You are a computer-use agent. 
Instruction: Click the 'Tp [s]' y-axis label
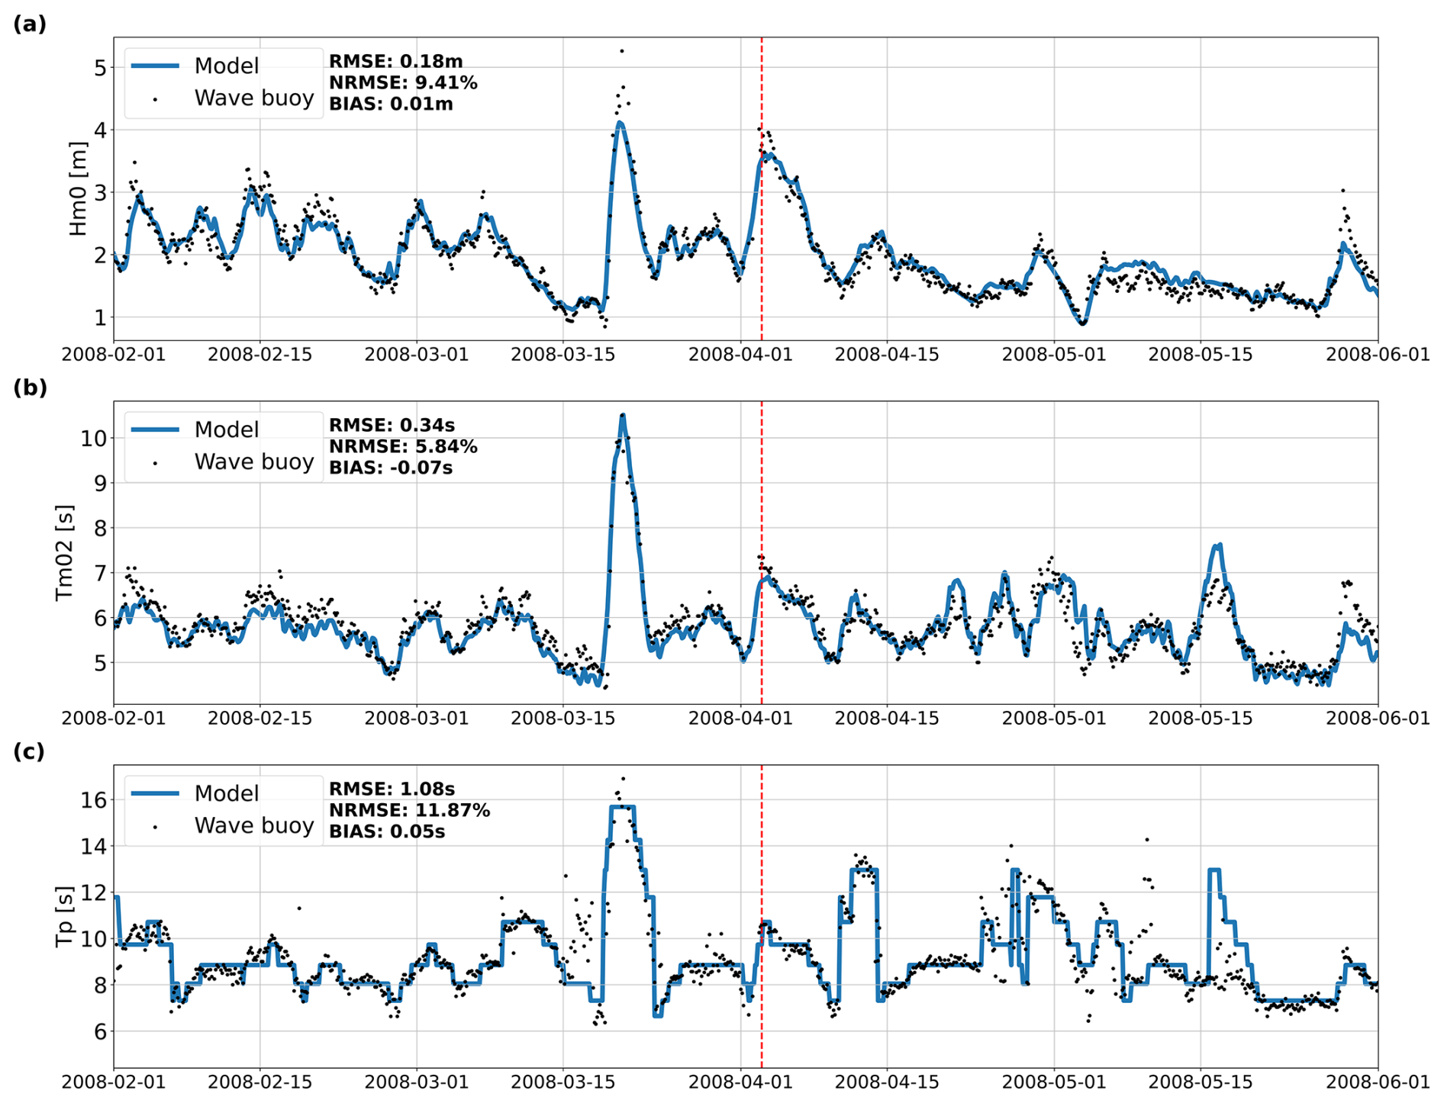click(66, 916)
